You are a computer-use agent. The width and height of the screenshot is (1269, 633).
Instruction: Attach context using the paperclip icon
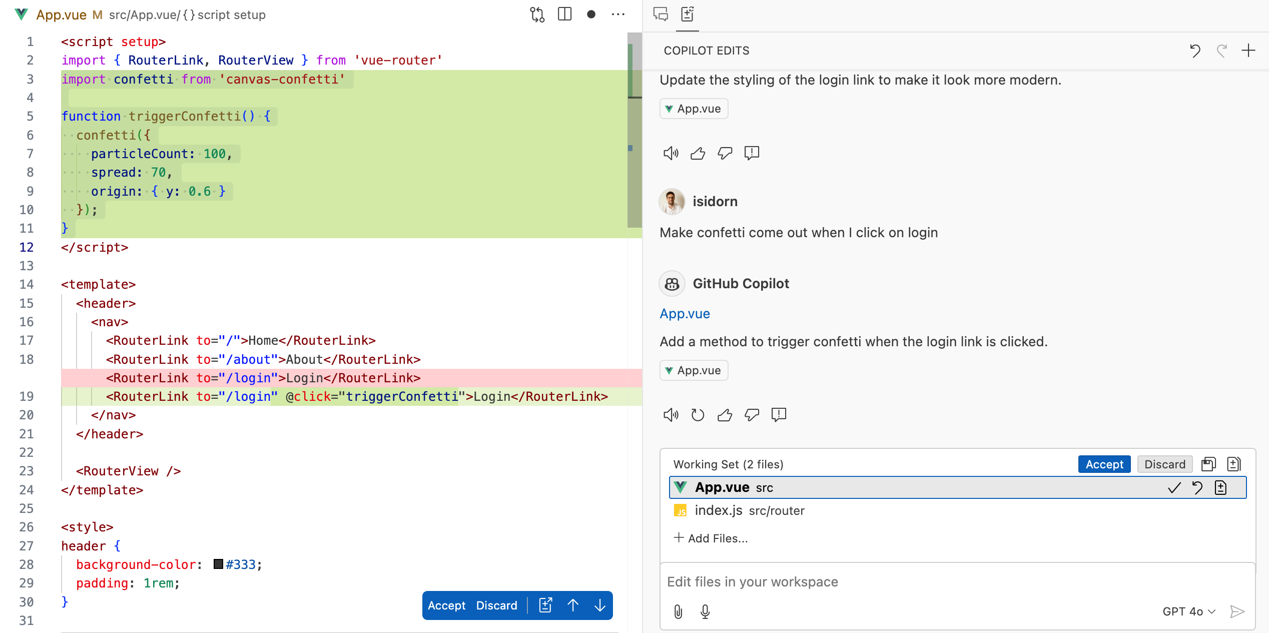coord(678,611)
